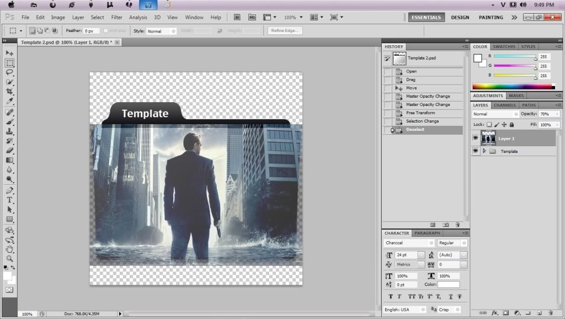The width and height of the screenshot is (565, 319).
Task: Toggle Strikethrough in Character panel
Action: 460,297
